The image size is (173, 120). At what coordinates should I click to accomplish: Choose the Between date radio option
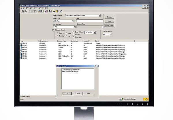(74, 34)
